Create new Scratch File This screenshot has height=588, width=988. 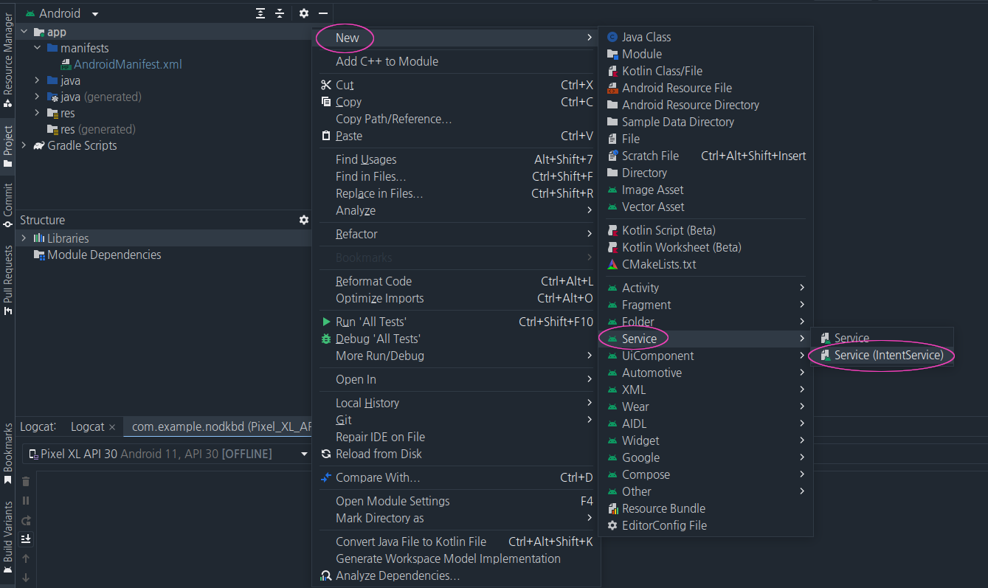coord(705,156)
